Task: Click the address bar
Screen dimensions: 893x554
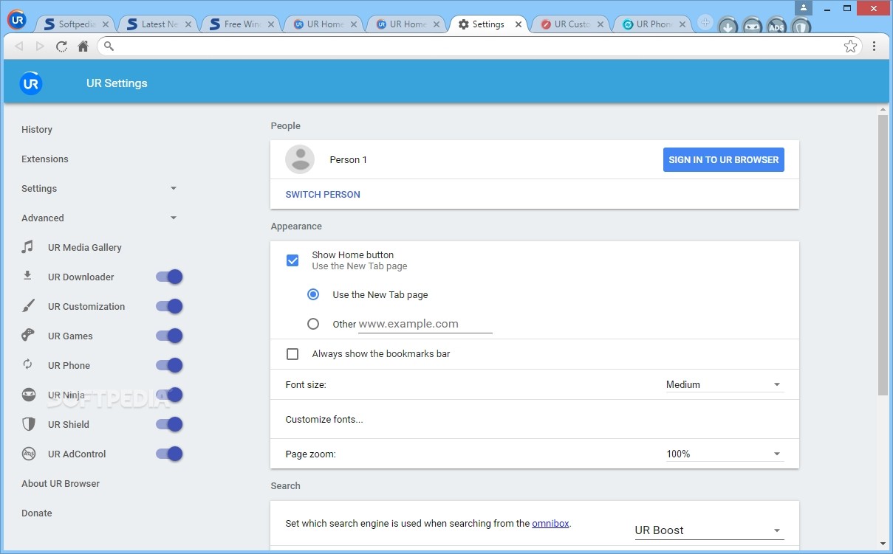Action: [x=479, y=46]
